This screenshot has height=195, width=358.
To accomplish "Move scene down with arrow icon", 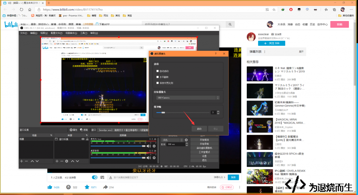I will click(37, 161).
